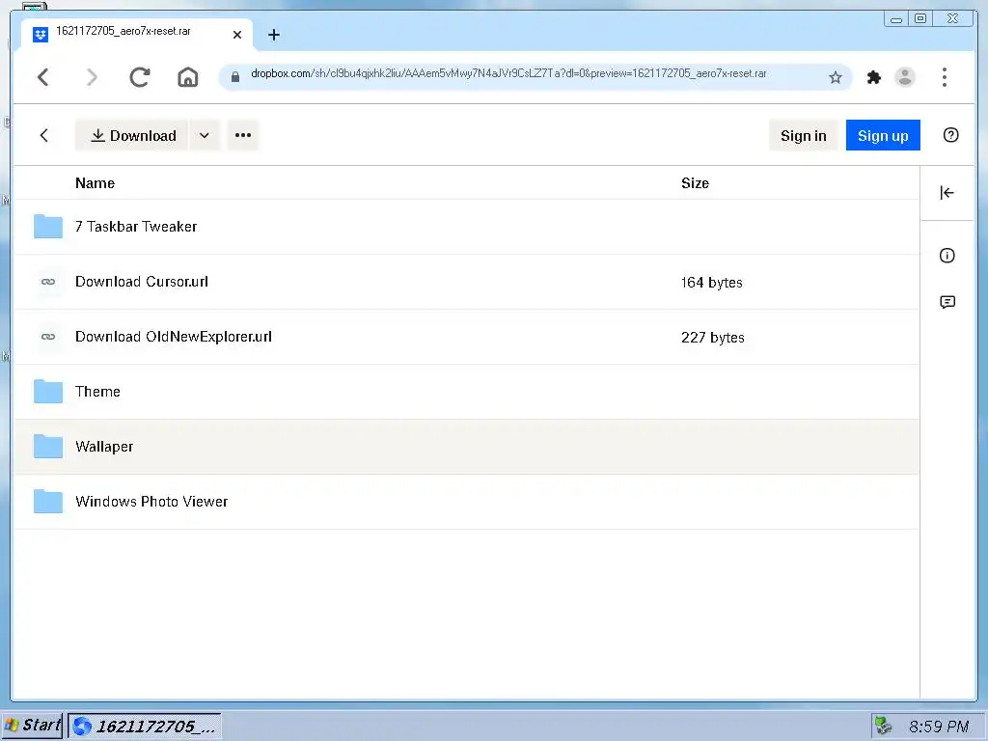
Task: Maximize the browser window
Action: [919, 18]
